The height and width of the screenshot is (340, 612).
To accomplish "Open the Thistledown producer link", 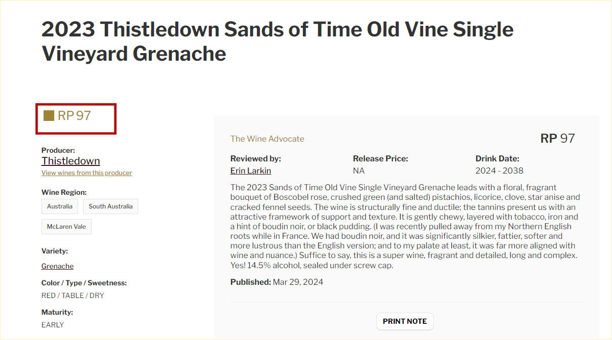I will point(70,161).
